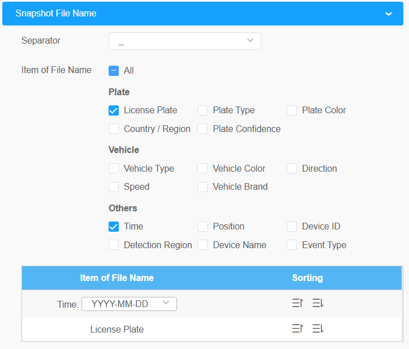Tick the Vehicle Color checkbox

pos(203,168)
